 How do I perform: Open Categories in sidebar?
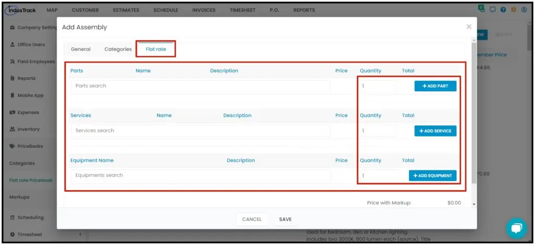[x=22, y=163]
